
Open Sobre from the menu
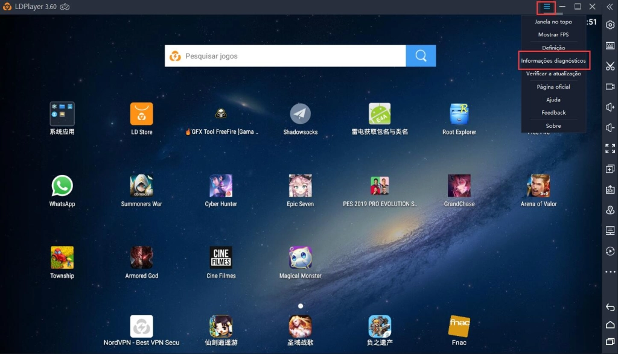553,125
